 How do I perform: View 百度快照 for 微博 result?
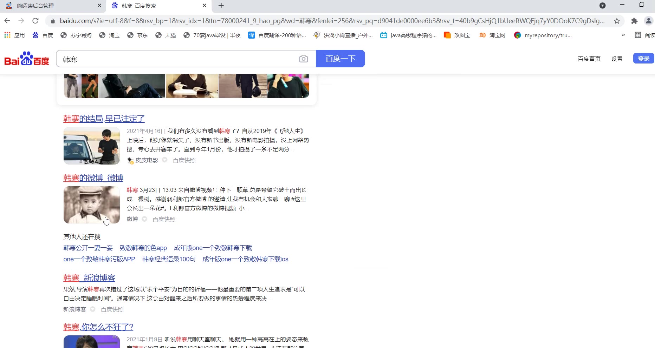click(x=164, y=219)
